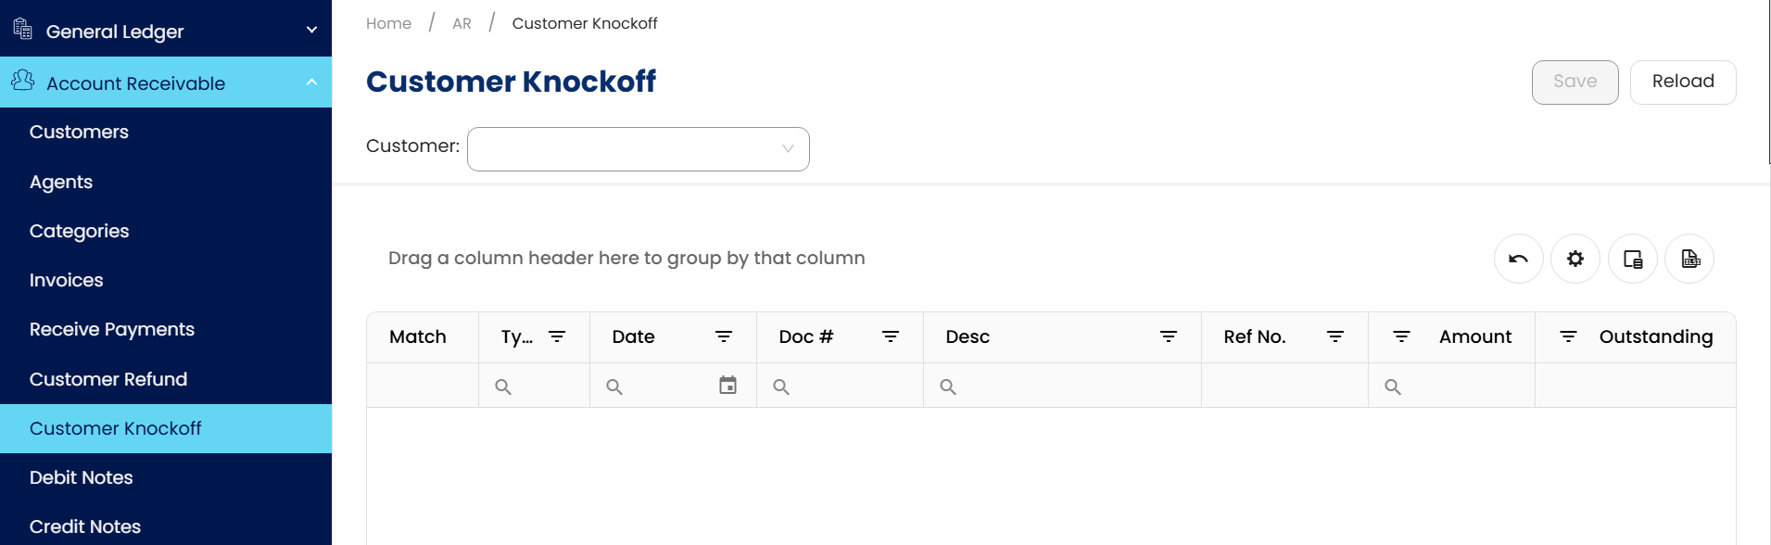
Task: Click filter icon on Doc # column
Action: click(x=891, y=336)
